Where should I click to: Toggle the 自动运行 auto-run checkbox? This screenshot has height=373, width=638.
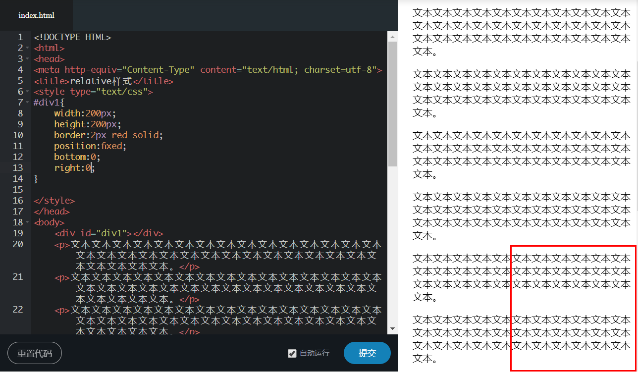(292, 353)
